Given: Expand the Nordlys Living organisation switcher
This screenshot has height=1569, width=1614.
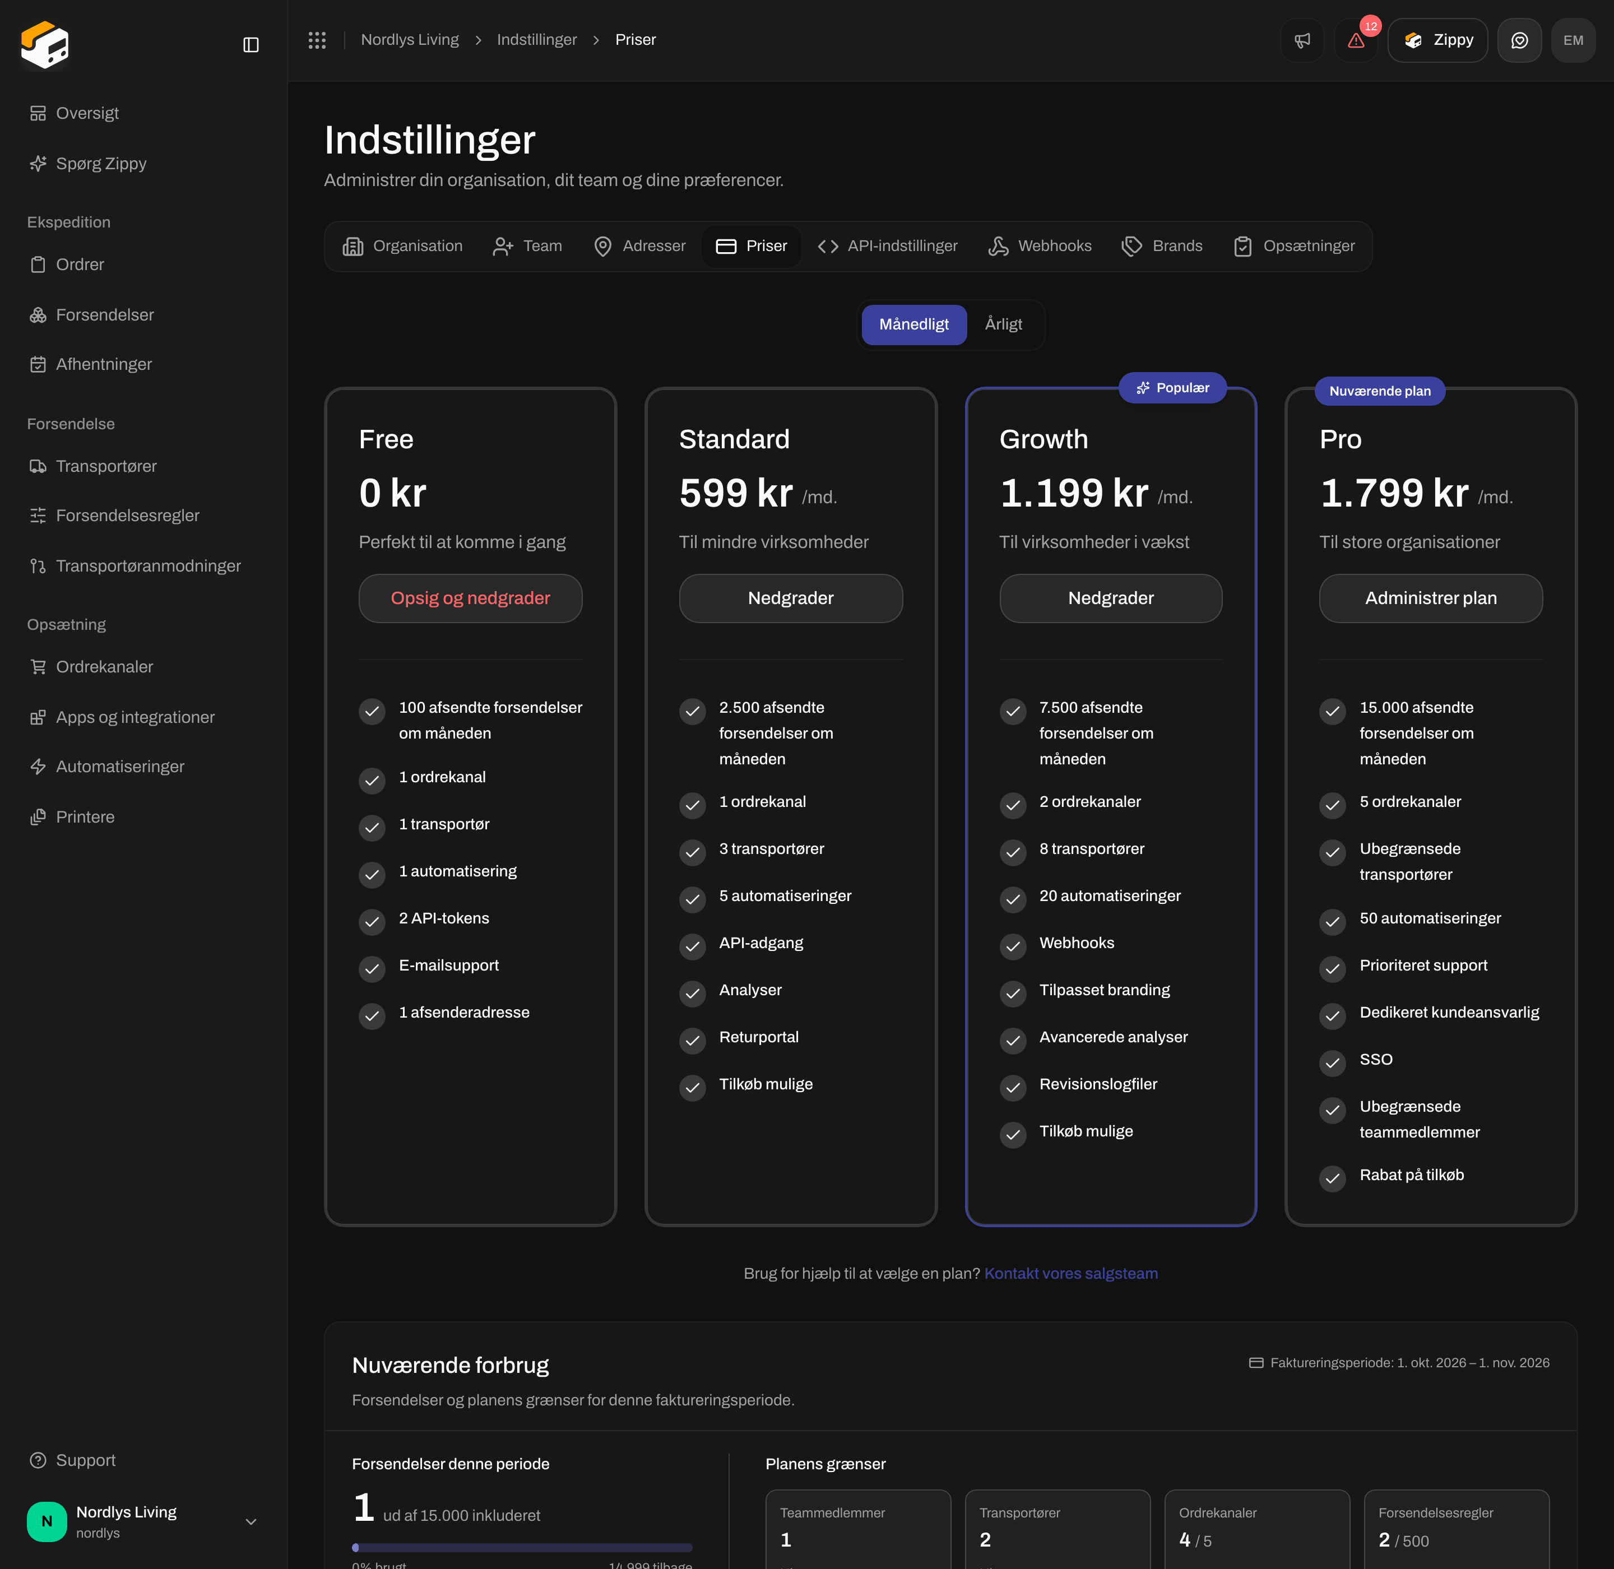Looking at the screenshot, I should [x=143, y=1521].
